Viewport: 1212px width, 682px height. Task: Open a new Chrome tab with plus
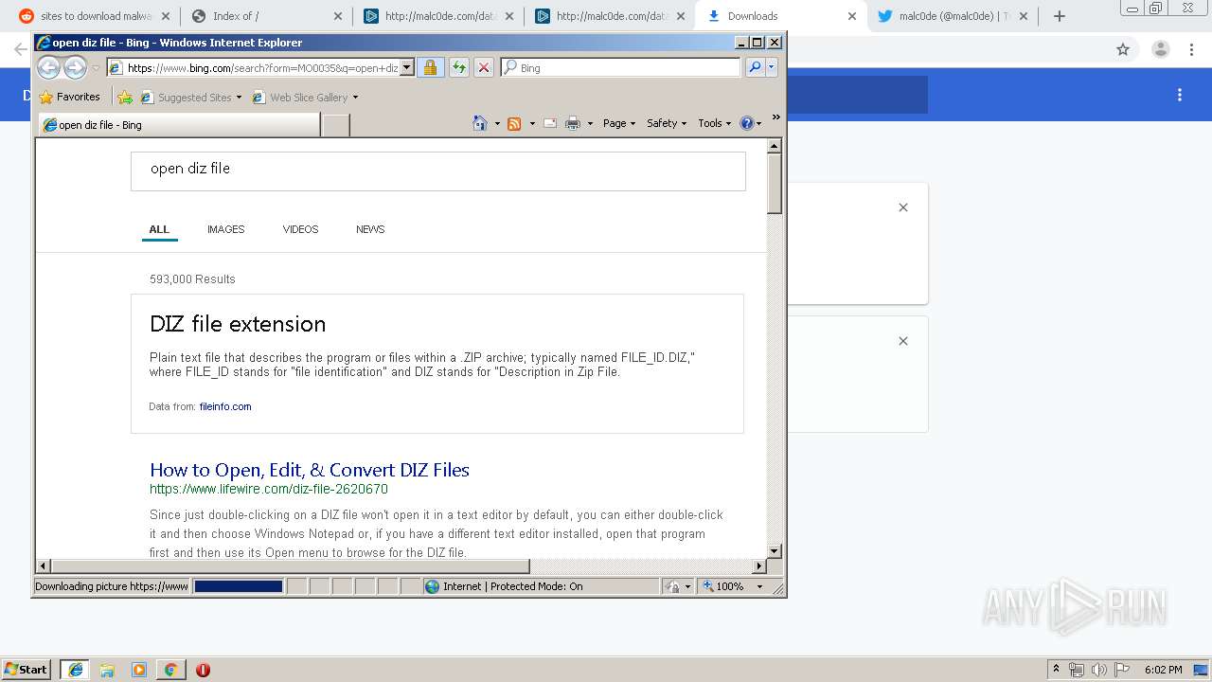1059,16
